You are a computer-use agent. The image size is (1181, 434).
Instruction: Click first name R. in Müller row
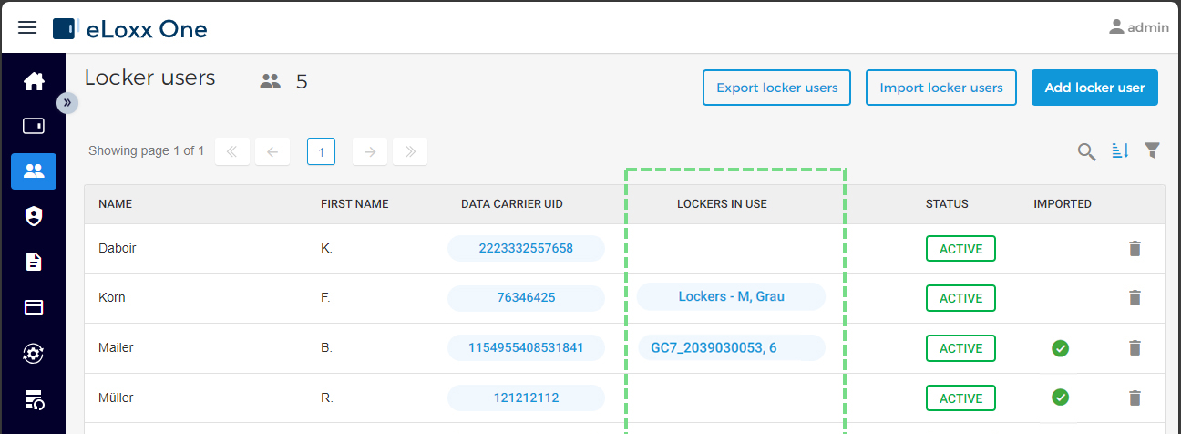(x=327, y=398)
